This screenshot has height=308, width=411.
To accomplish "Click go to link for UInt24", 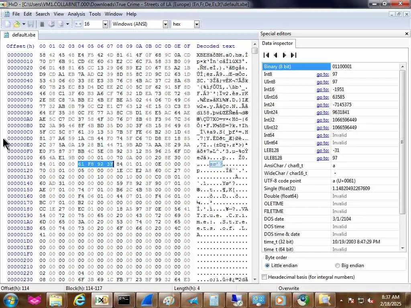I will 323,112.
